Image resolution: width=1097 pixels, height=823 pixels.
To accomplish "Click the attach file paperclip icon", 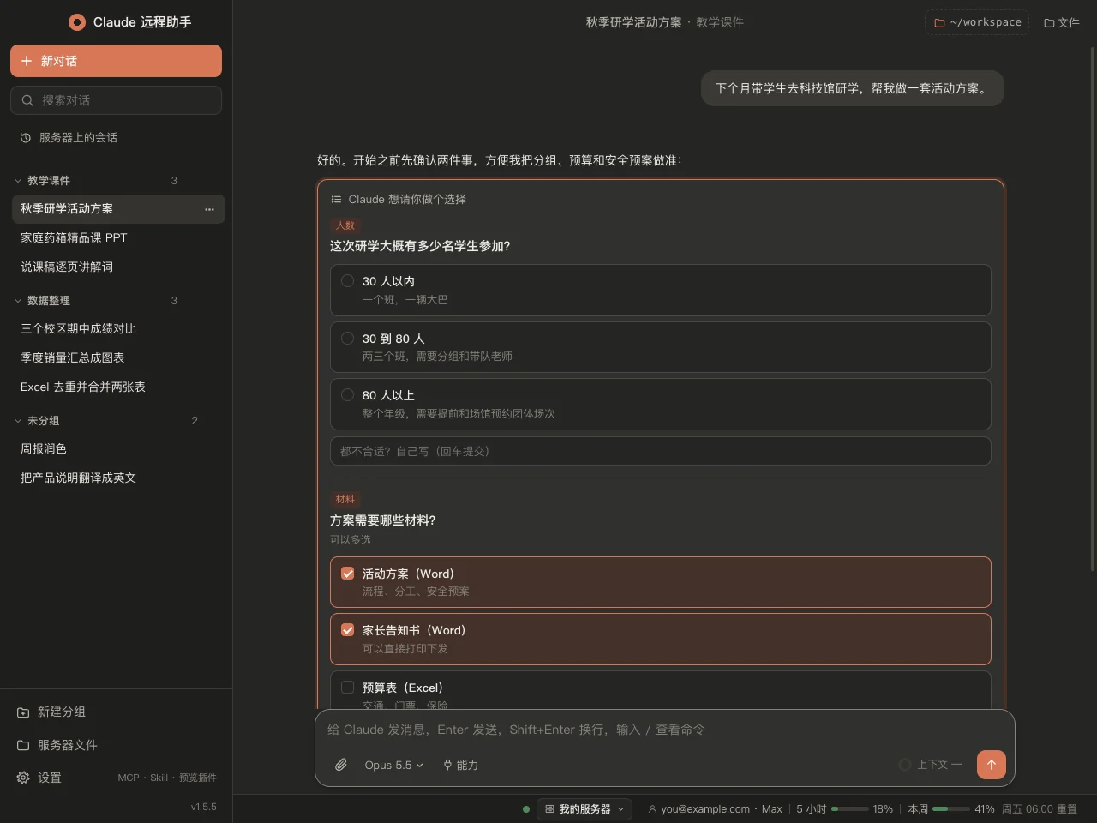I will (x=341, y=765).
